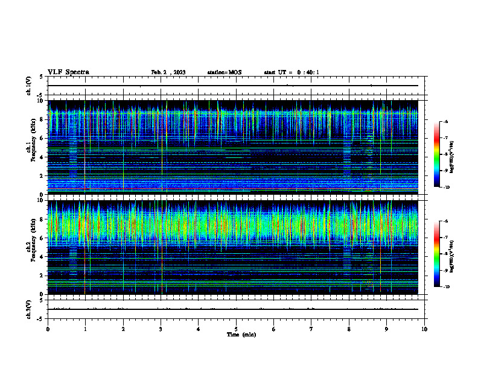The width and height of the screenshot is (478, 369).
Task: Click the date text "Feb. 2 , 2023"
Action: point(168,72)
